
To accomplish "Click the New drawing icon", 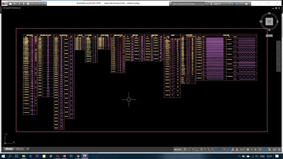I will click(11, 4).
